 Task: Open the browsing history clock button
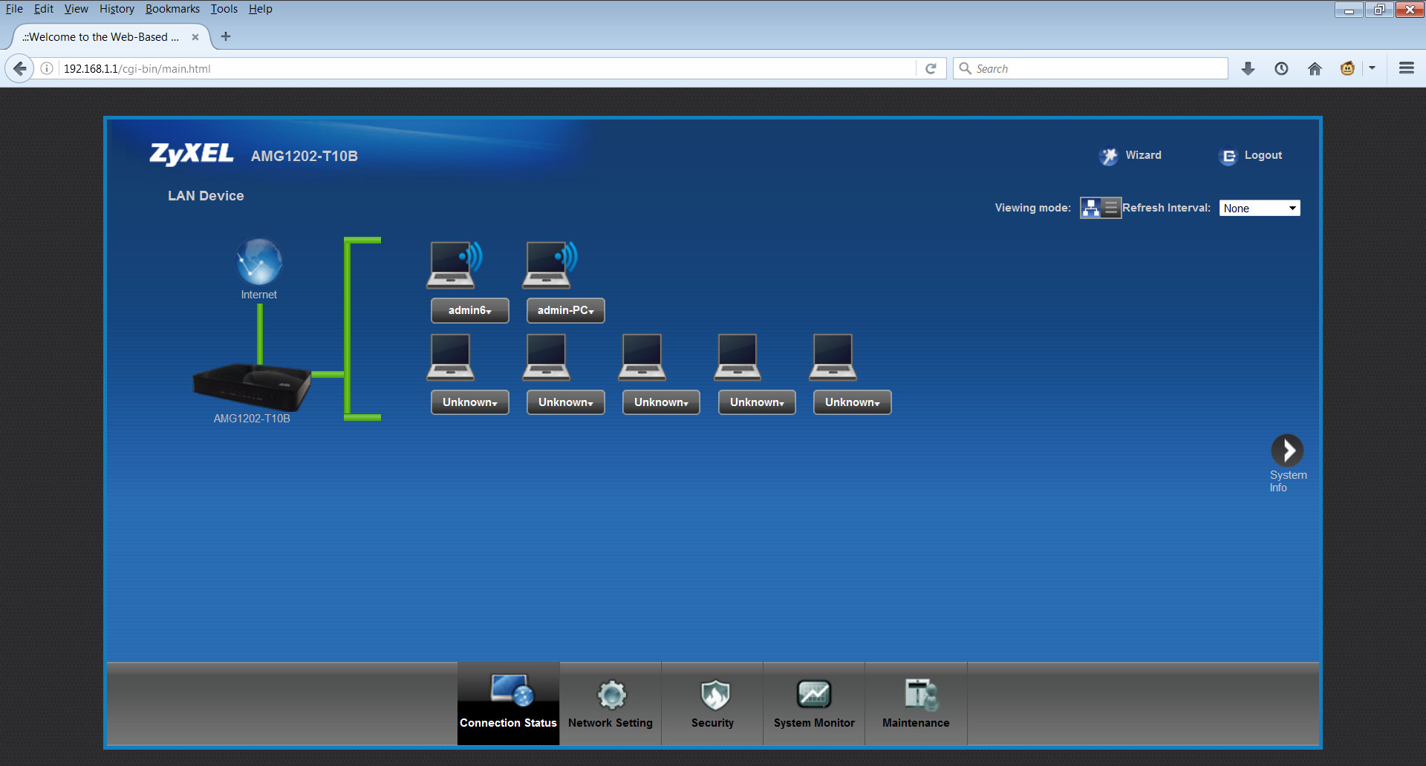click(1281, 68)
